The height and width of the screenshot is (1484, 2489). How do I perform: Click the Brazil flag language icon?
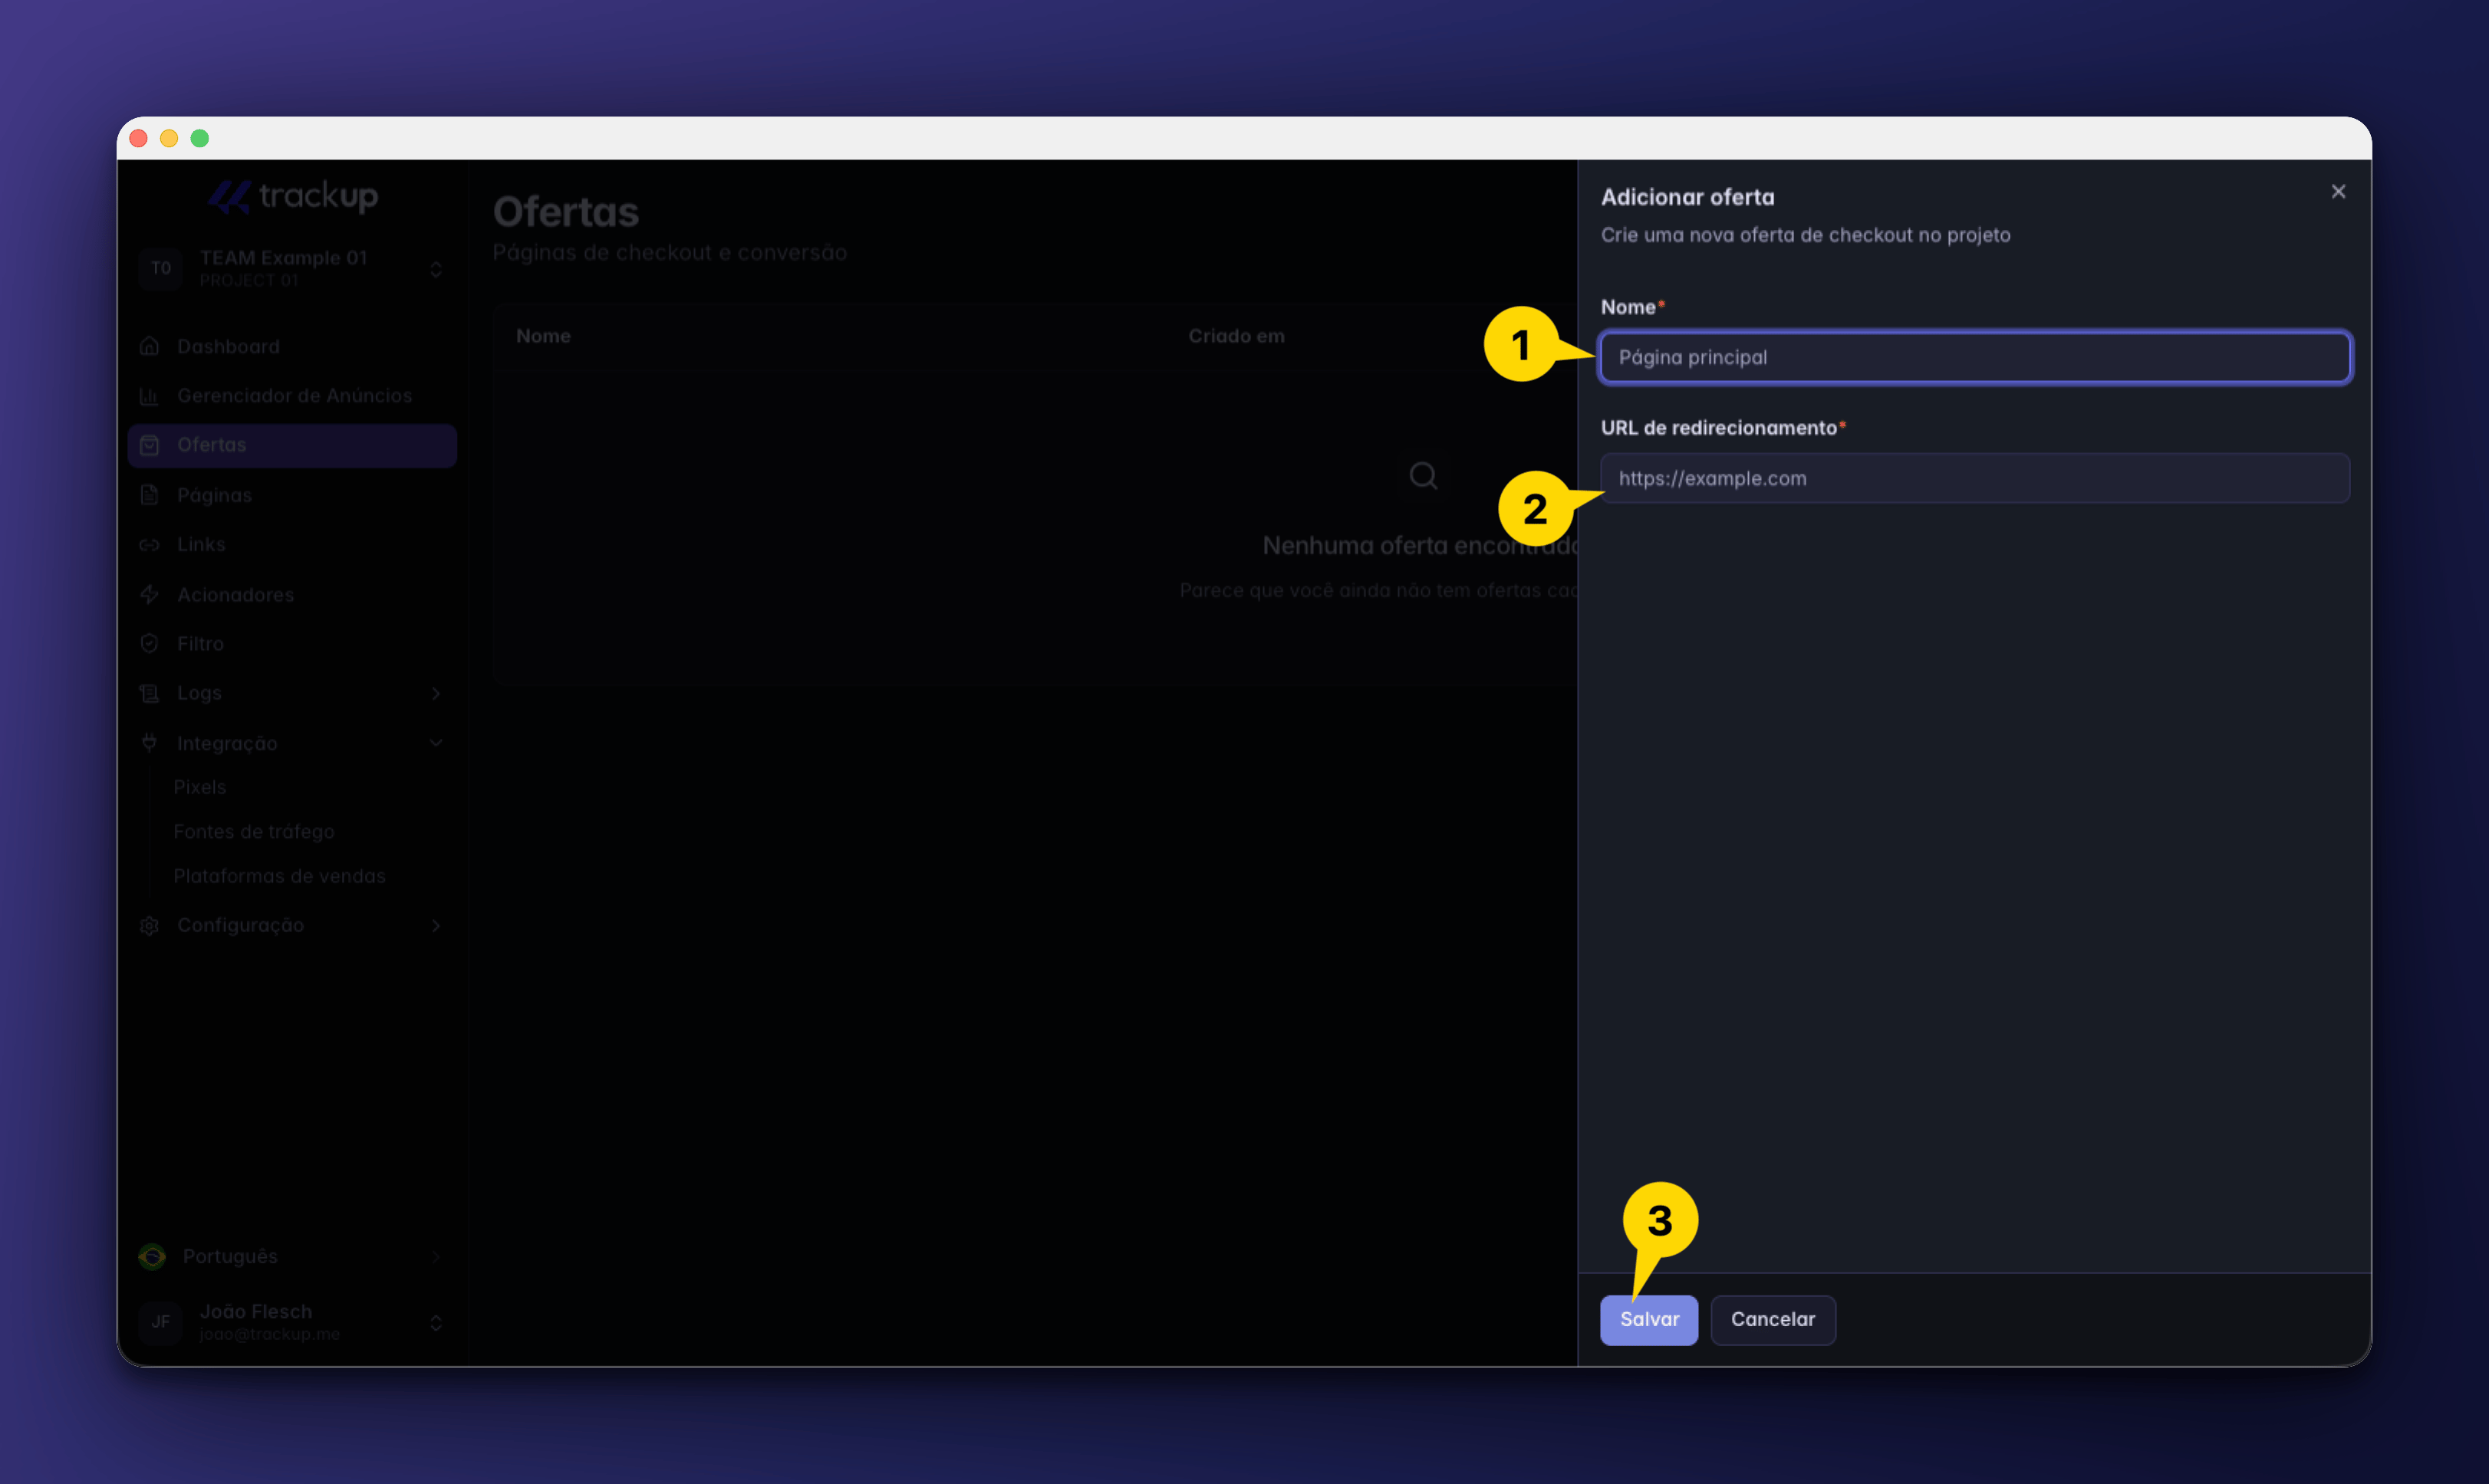152,1256
